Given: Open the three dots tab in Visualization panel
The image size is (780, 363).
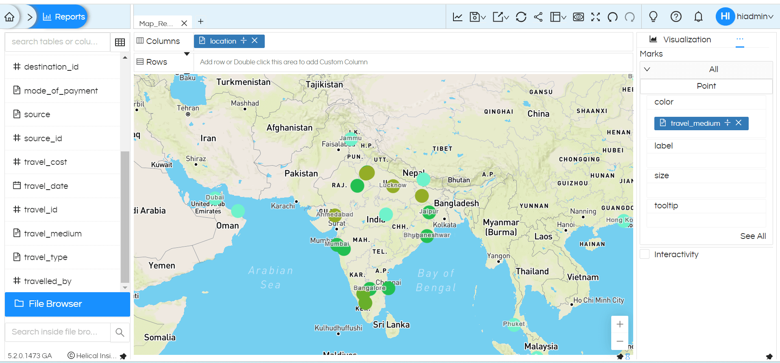Looking at the screenshot, I should tap(740, 39).
